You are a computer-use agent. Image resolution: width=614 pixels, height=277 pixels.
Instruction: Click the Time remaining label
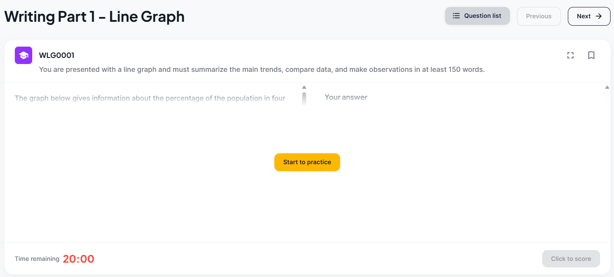click(37, 259)
